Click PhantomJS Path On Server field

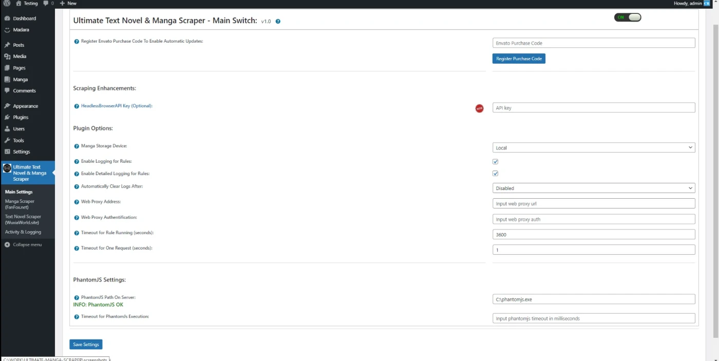point(594,299)
